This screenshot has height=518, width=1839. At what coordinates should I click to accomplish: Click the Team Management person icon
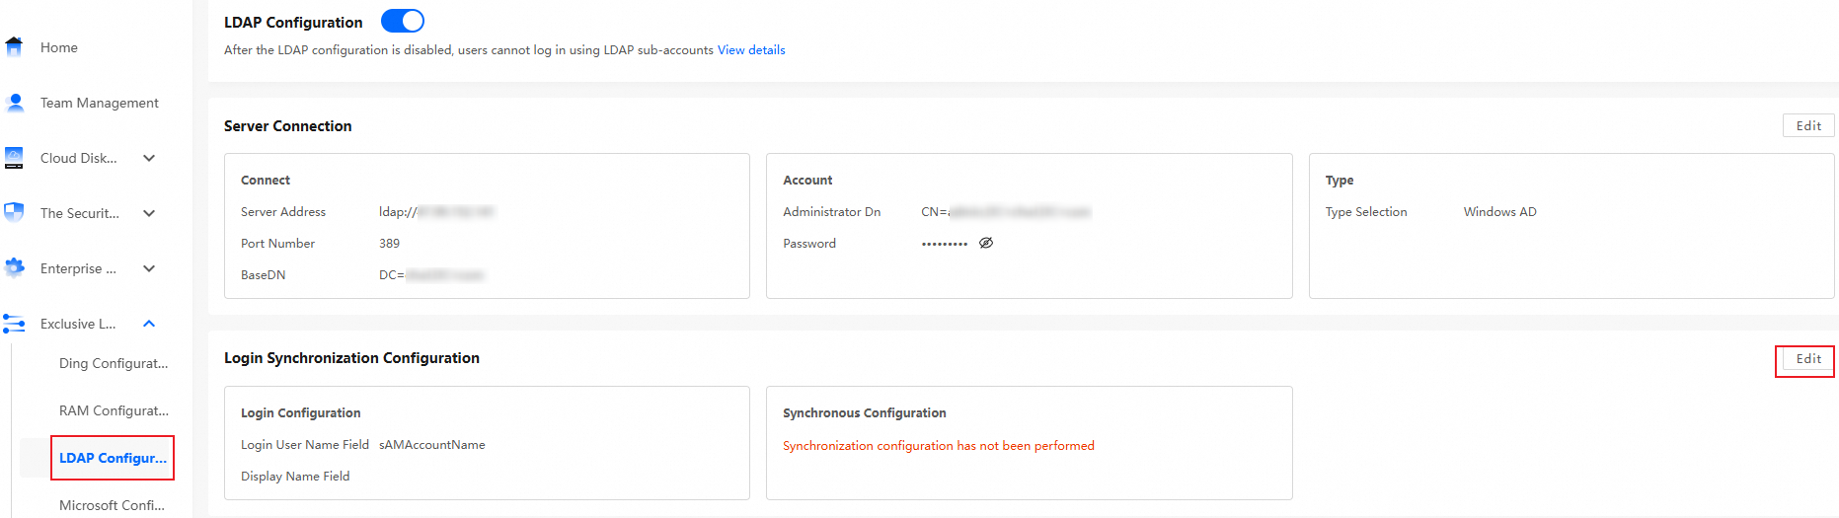tap(15, 103)
